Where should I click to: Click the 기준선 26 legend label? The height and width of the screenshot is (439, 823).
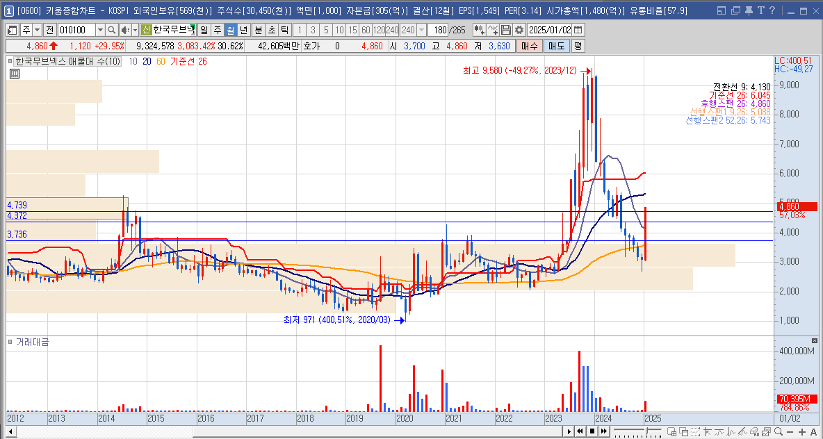point(188,61)
